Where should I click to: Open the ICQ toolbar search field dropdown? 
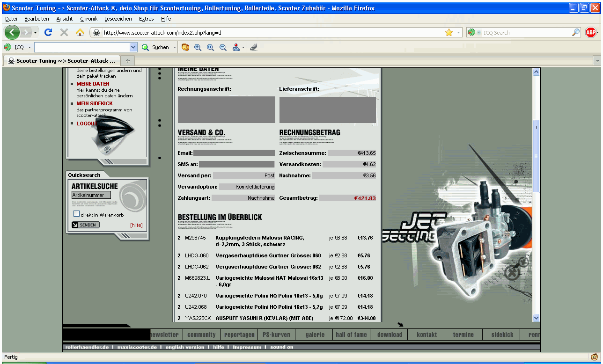[133, 47]
